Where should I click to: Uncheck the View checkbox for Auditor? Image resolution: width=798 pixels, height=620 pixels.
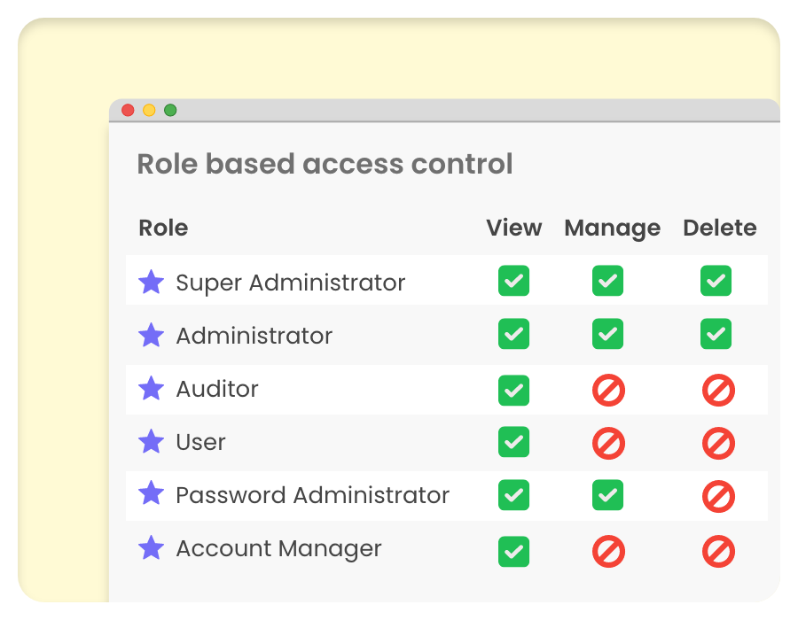point(513,390)
